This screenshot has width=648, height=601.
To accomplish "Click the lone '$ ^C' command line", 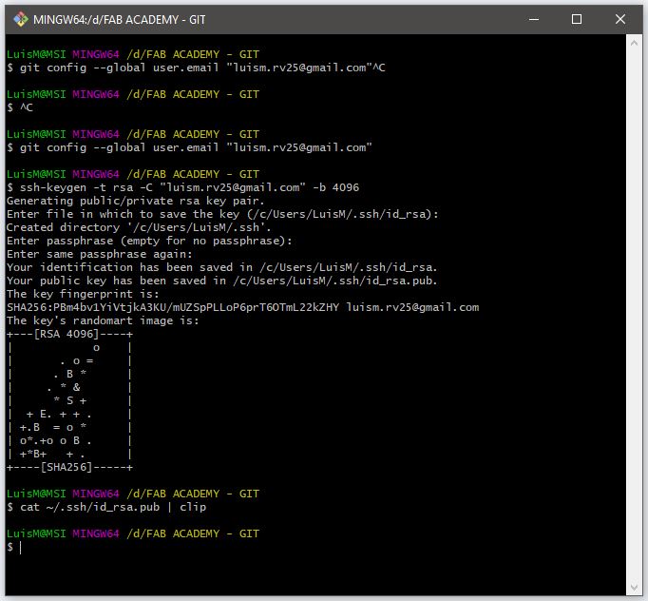I will tap(20, 107).
